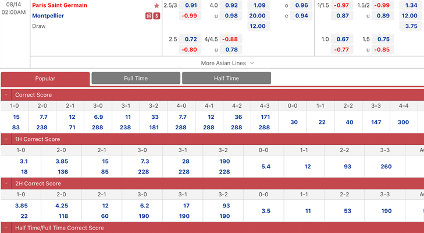Select handicap odds -0.99 for Montpellier

pyautogui.click(x=190, y=16)
